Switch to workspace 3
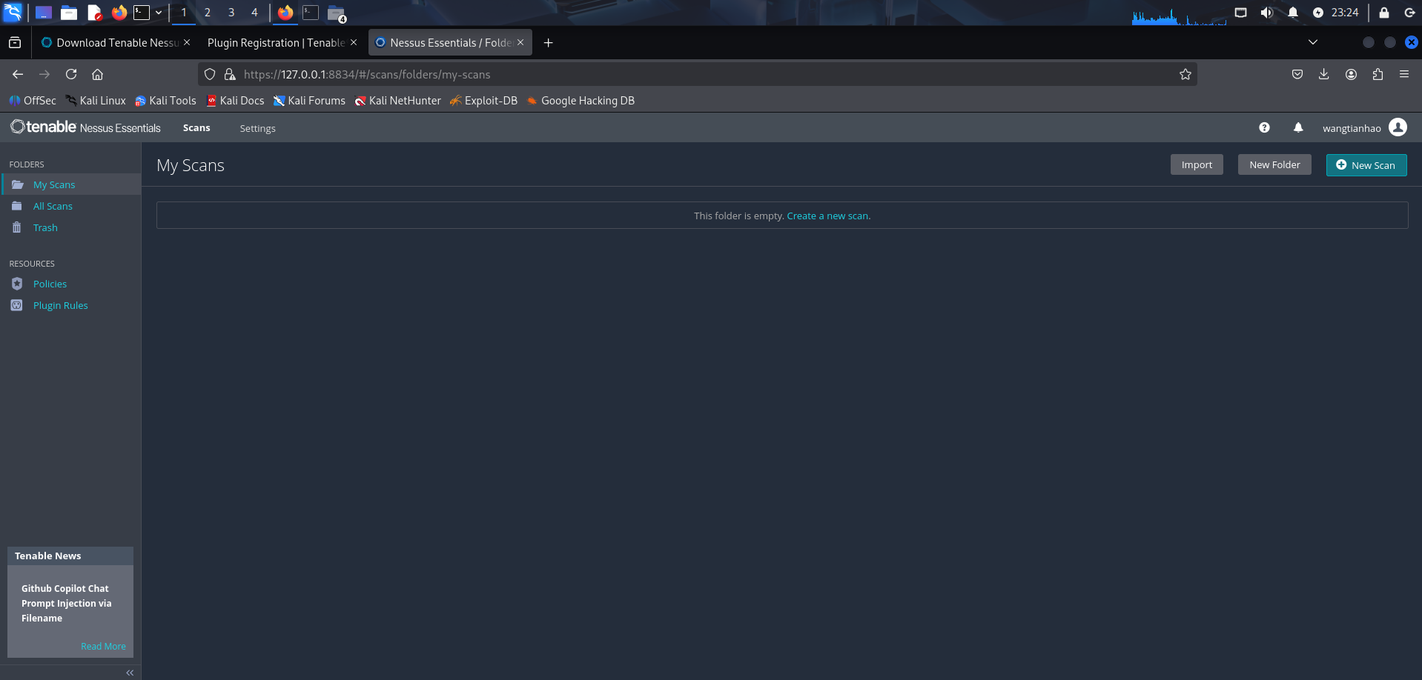1422x680 pixels. coord(231,13)
